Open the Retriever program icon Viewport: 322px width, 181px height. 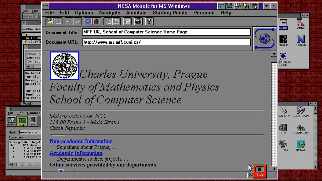coord(301,146)
